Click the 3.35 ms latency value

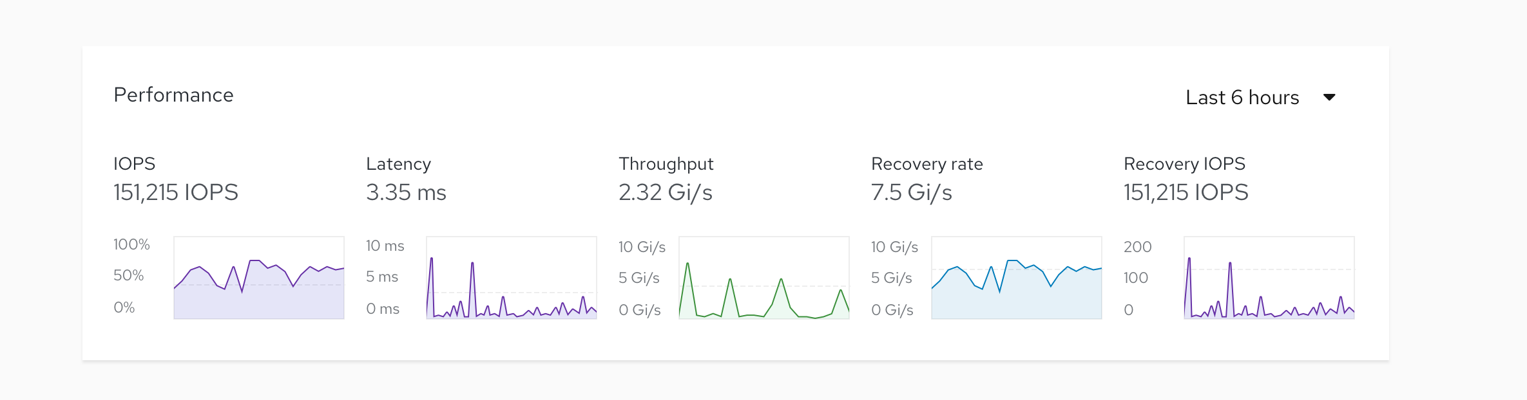pos(405,192)
